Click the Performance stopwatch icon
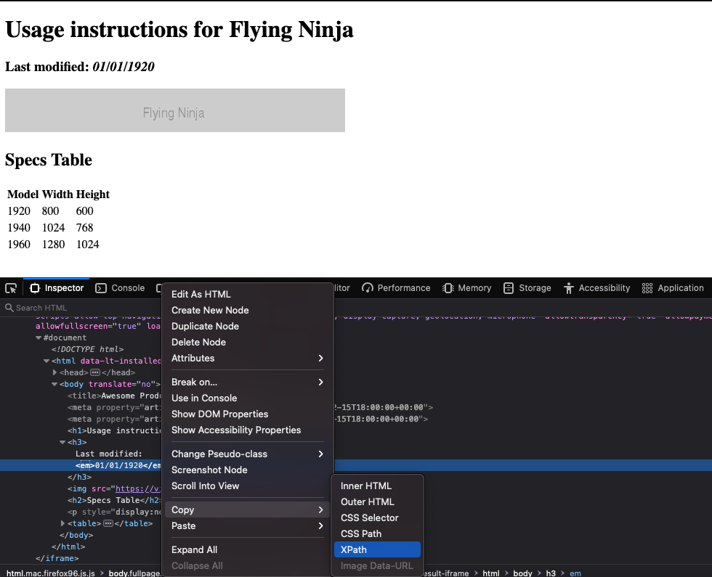The height and width of the screenshot is (577, 712). tap(368, 288)
